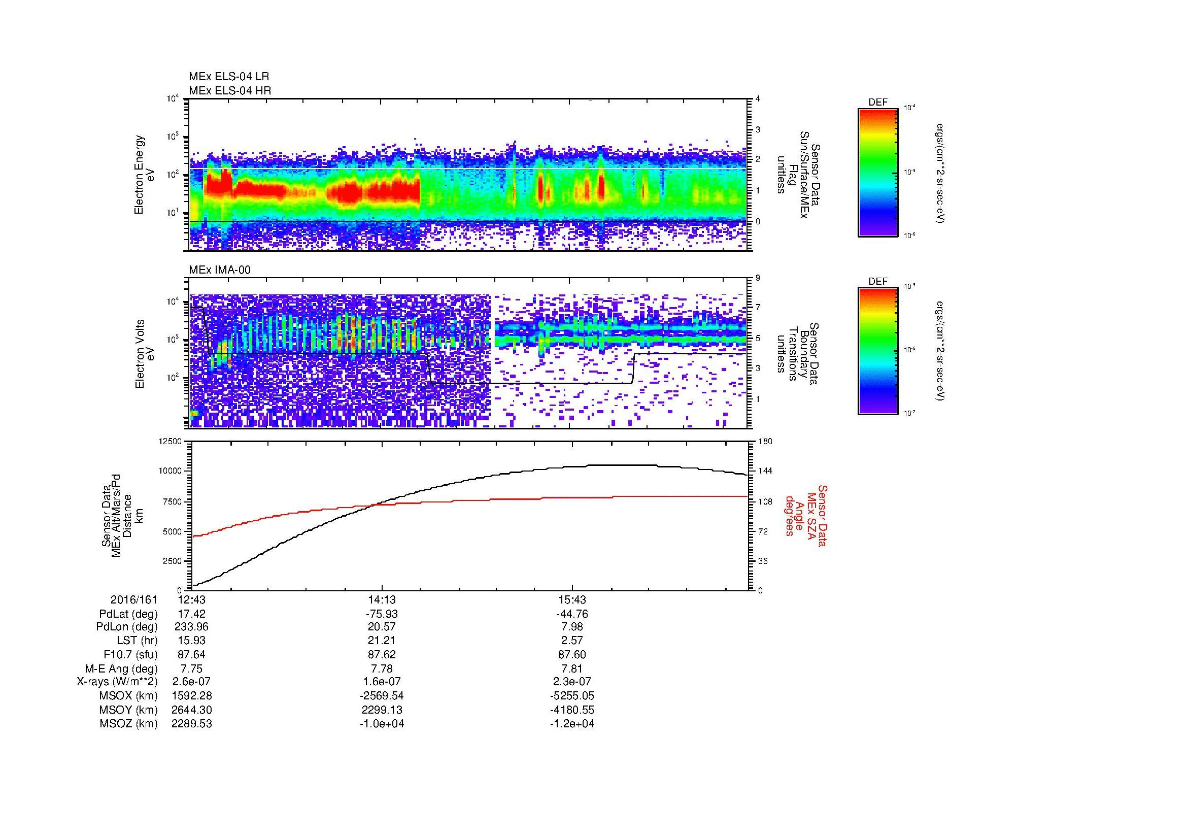Click the 'MEx IMA-00' panel title
The width and height of the screenshot is (1187, 839).
coord(220,270)
